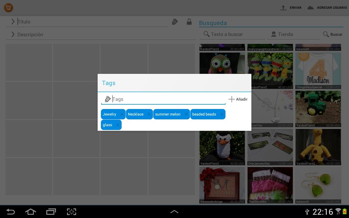Click the Añadir label
The image size is (349, 218).
[242, 99]
